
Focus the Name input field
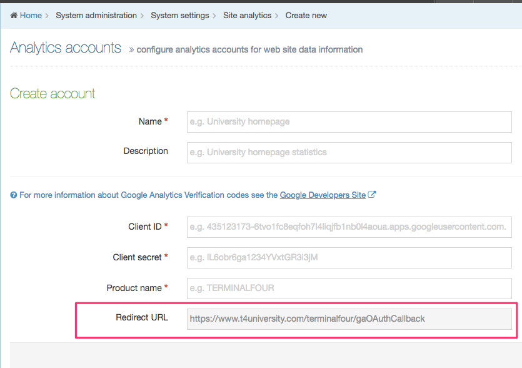349,122
